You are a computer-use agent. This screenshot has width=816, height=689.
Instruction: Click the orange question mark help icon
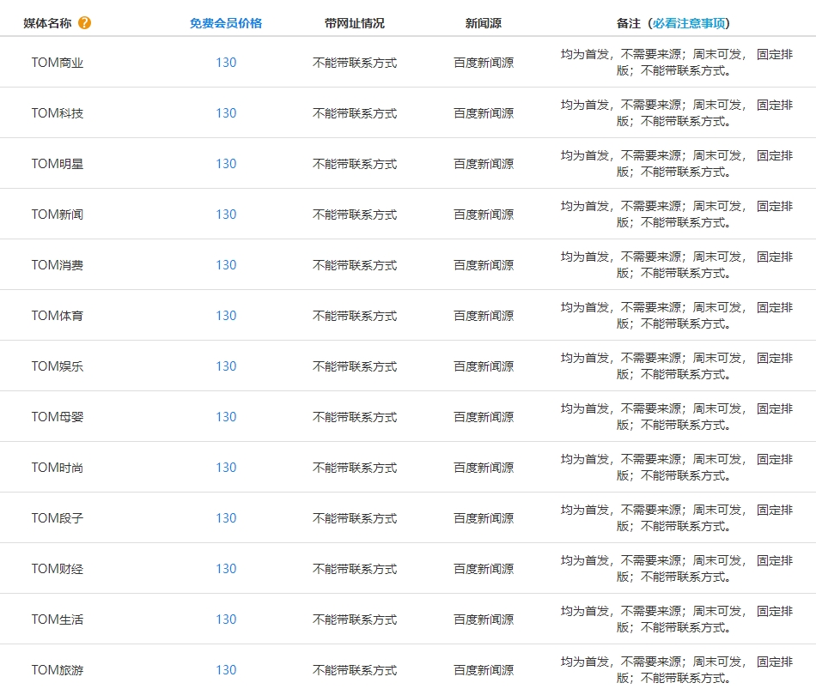click(x=84, y=23)
